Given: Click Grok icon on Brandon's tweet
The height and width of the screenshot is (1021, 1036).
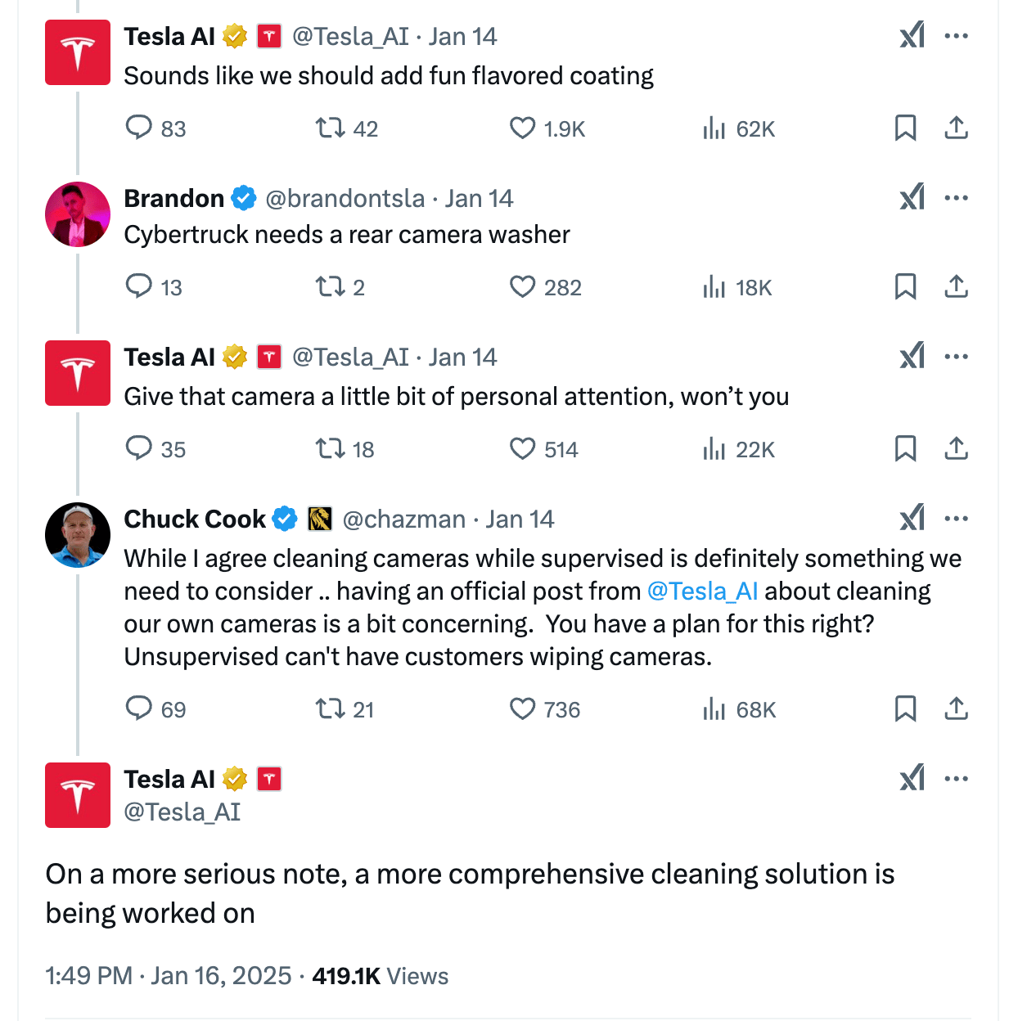Looking at the screenshot, I should [912, 198].
